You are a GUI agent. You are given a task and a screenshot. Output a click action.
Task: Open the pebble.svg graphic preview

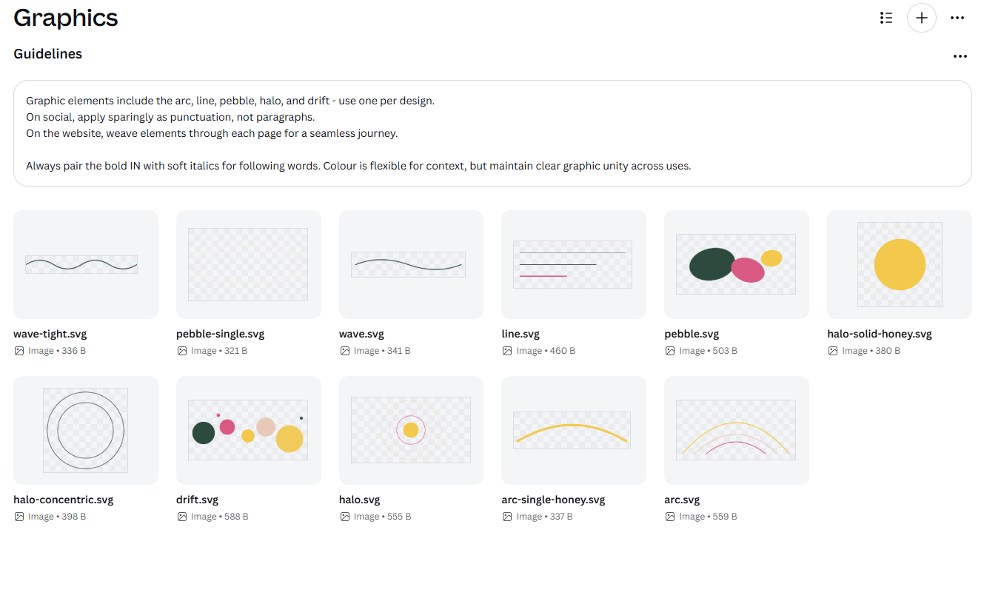[x=737, y=264]
